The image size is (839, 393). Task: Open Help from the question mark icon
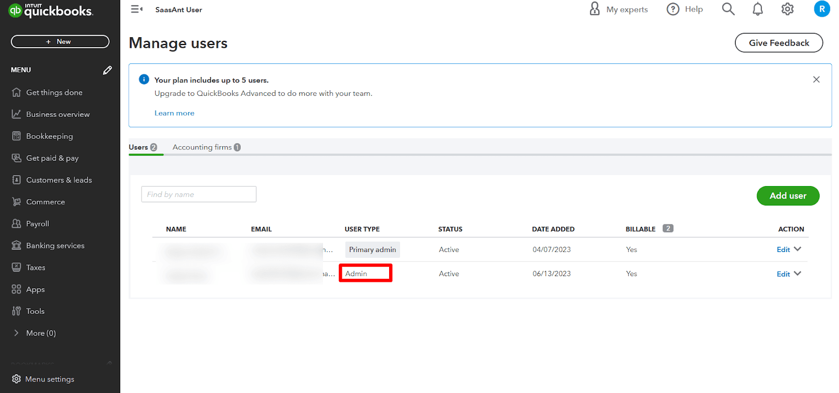(x=673, y=9)
